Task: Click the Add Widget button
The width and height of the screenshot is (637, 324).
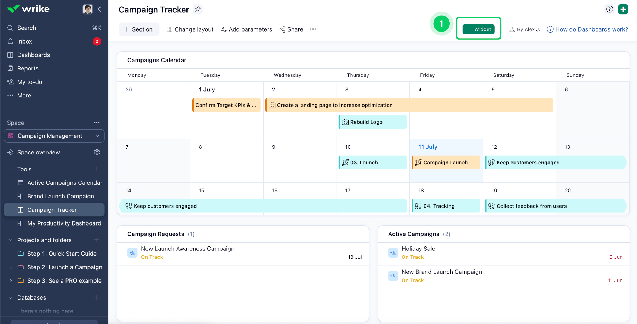Action: pyautogui.click(x=478, y=29)
